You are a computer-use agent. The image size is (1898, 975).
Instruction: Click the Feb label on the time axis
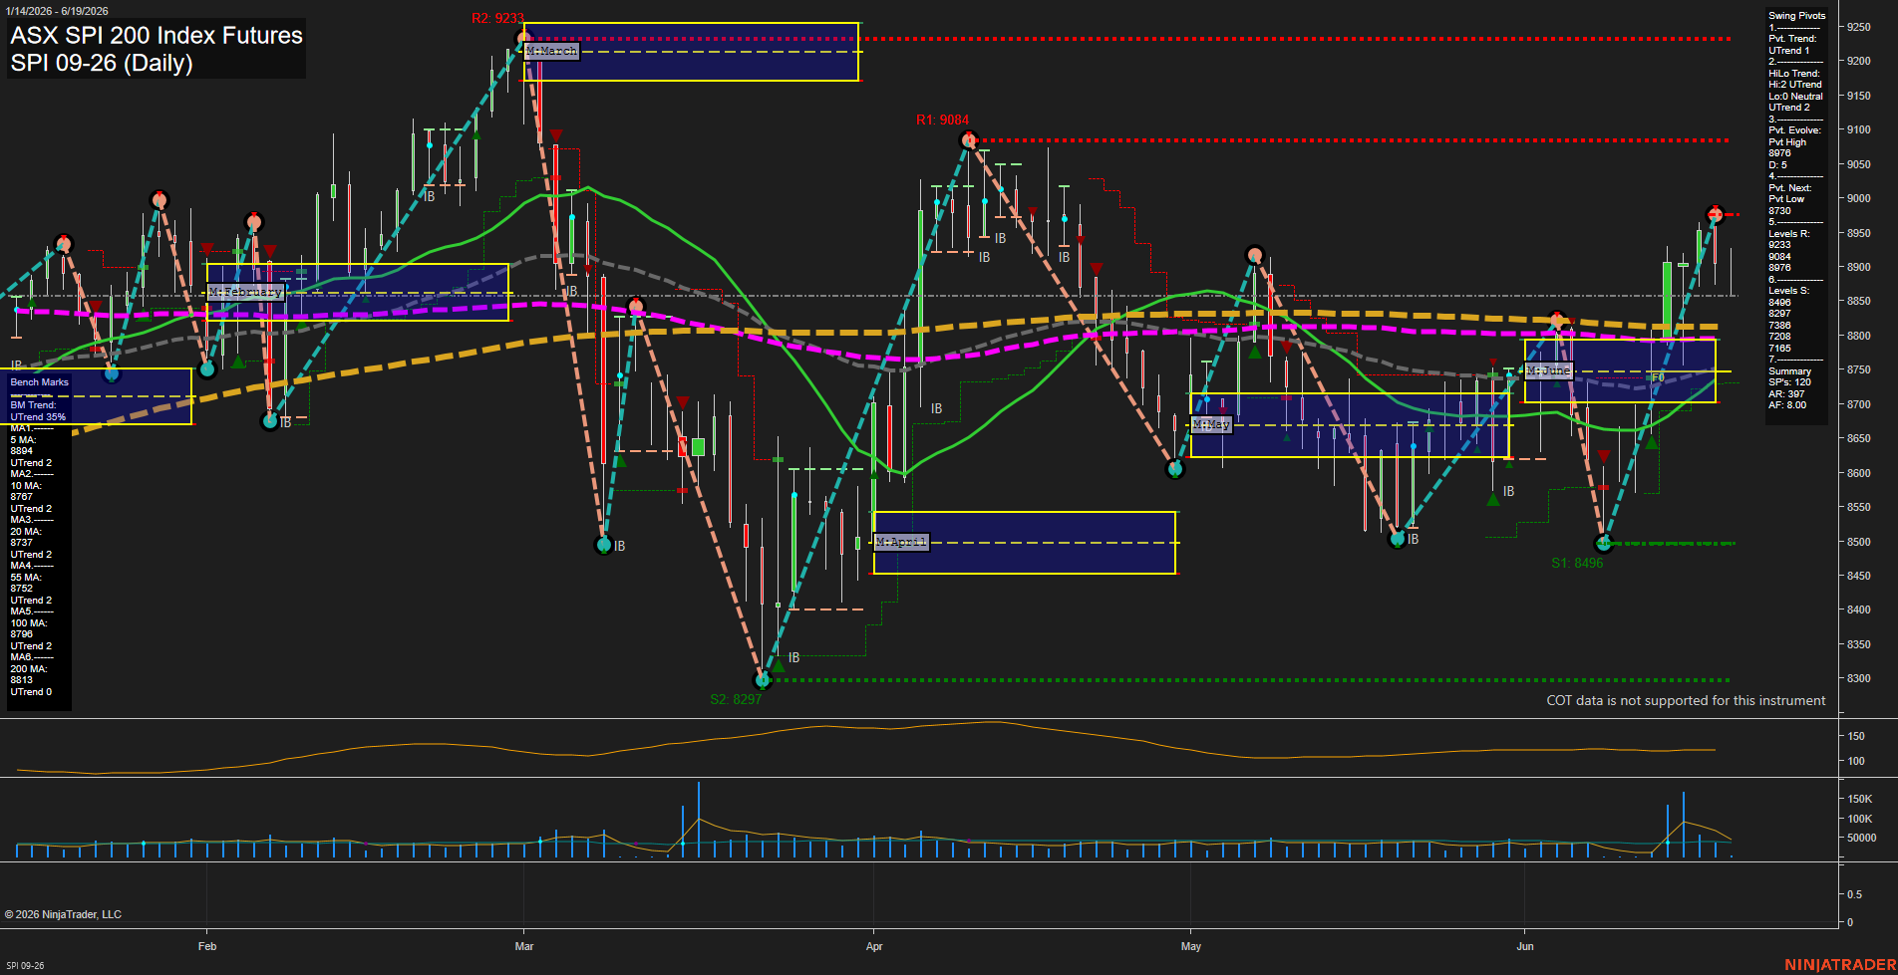tap(207, 946)
